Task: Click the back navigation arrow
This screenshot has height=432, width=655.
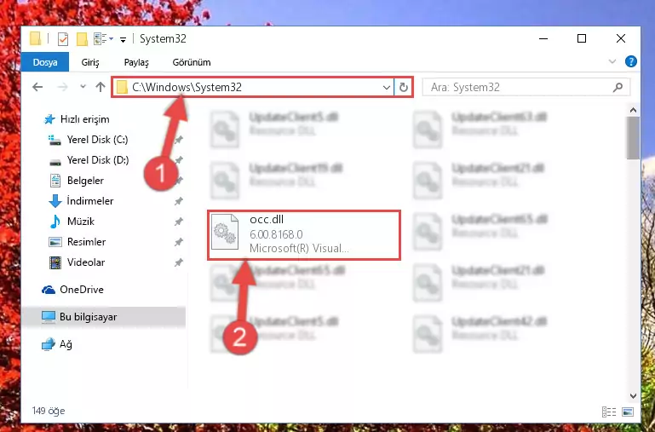Action: click(37, 87)
